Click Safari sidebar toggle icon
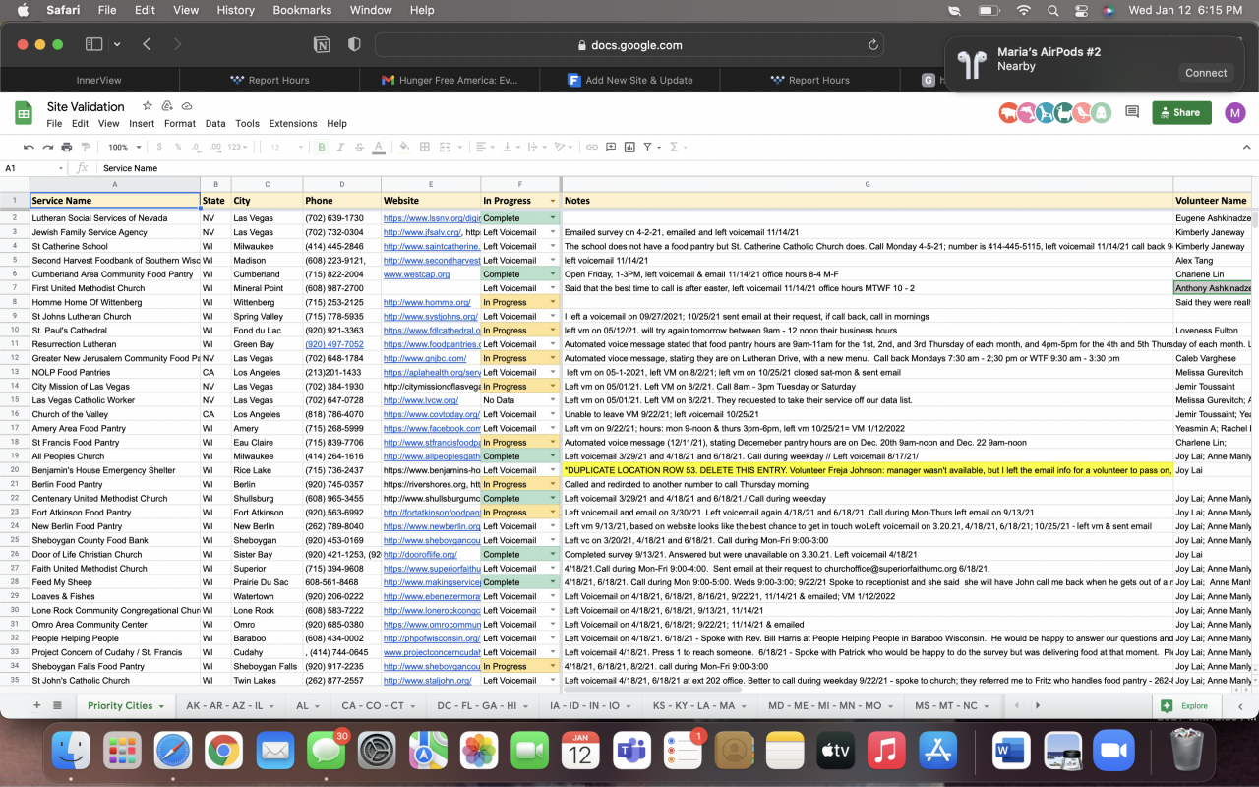The height and width of the screenshot is (787, 1259). [x=94, y=44]
